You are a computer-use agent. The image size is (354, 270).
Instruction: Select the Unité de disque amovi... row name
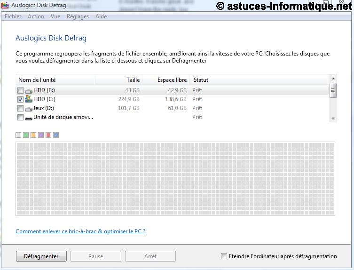(x=63, y=117)
